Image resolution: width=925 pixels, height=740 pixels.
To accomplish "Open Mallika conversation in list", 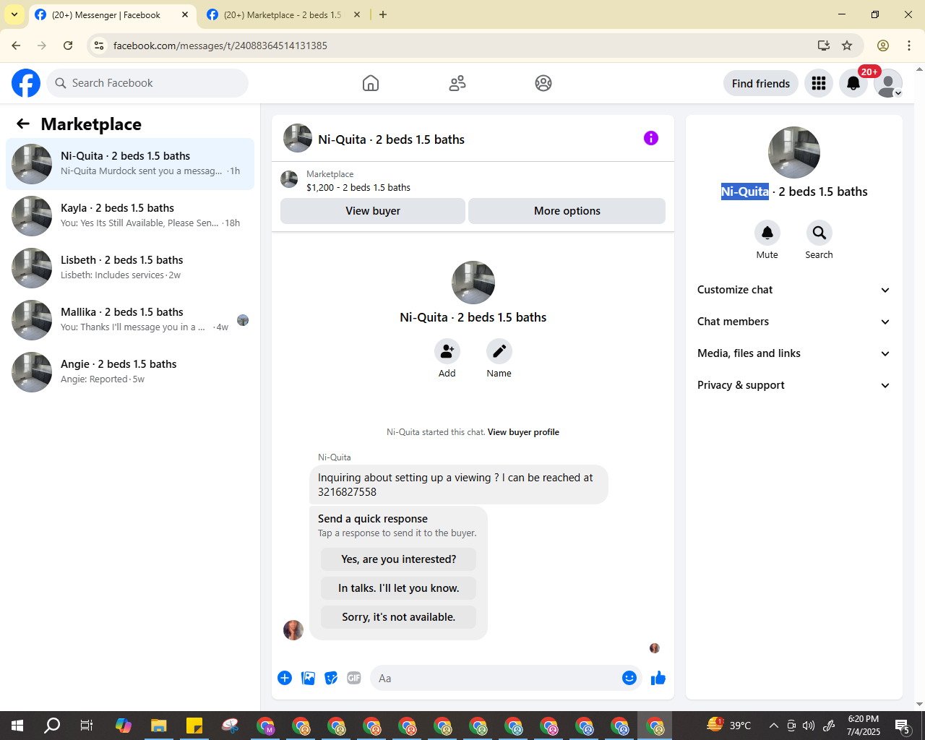I will pyautogui.click(x=130, y=320).
